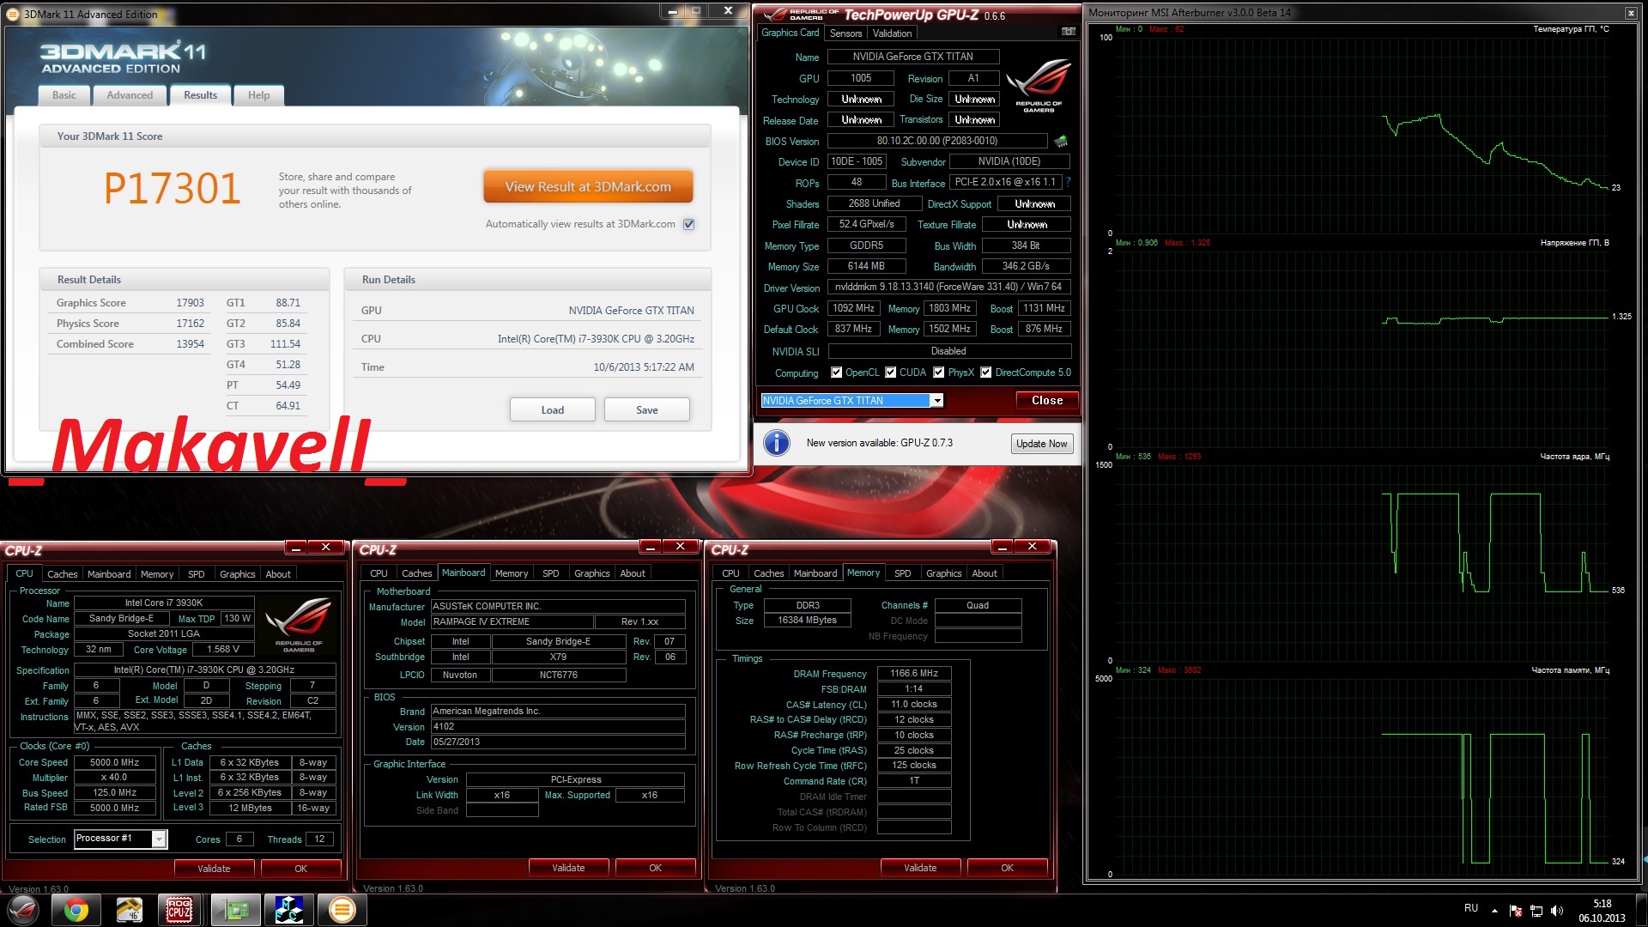This screenshot has height=927, width=1648.
Task: Click the Core Speed 5000.0 MHz field
Action: (x=114, y=762)
